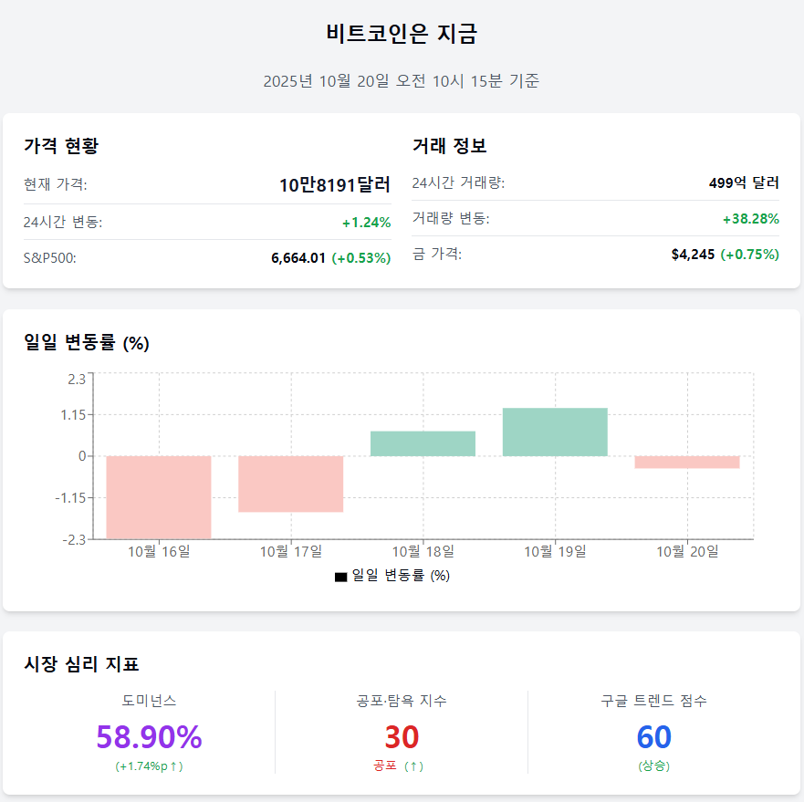Click the 가격 현황 section heading
This screenshot has height=802, width=804.
[61, 146]
